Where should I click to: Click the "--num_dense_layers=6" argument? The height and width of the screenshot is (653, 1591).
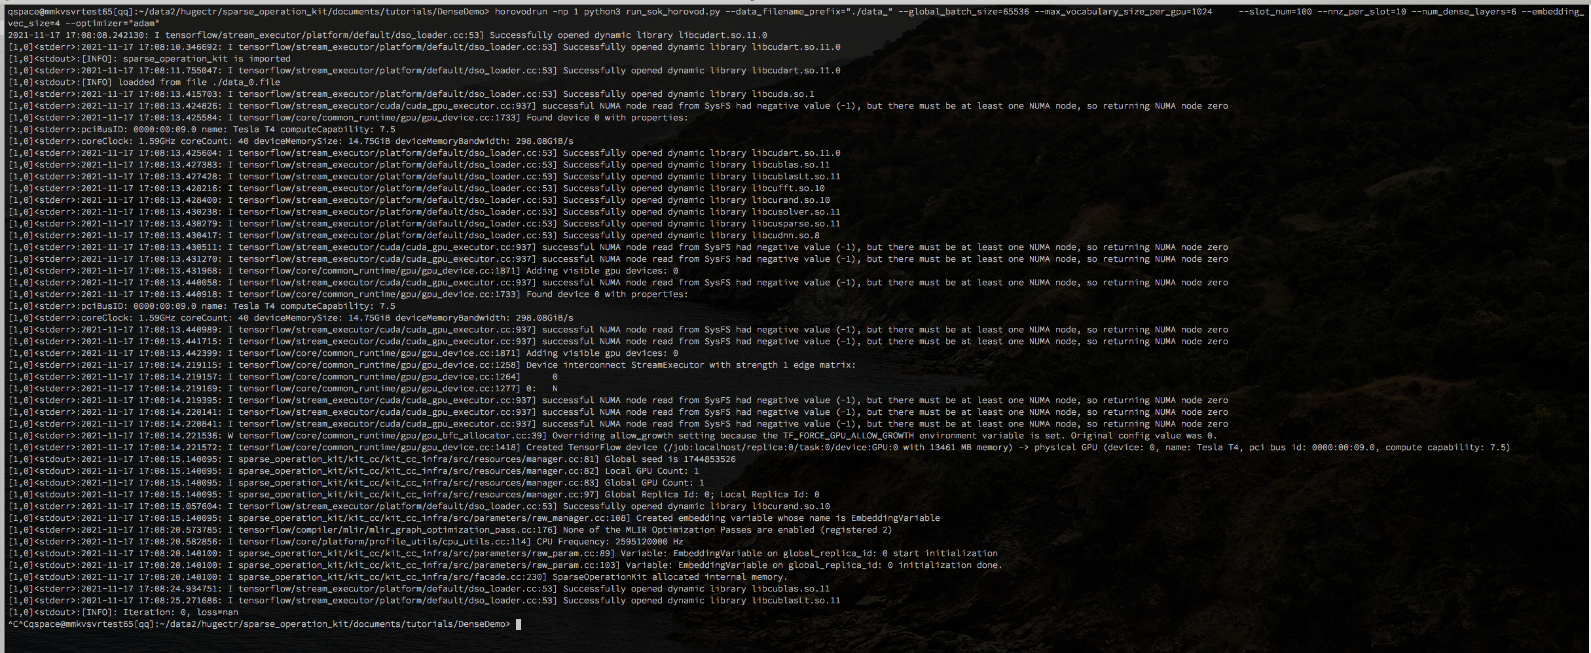click(x=1463, y=12)
